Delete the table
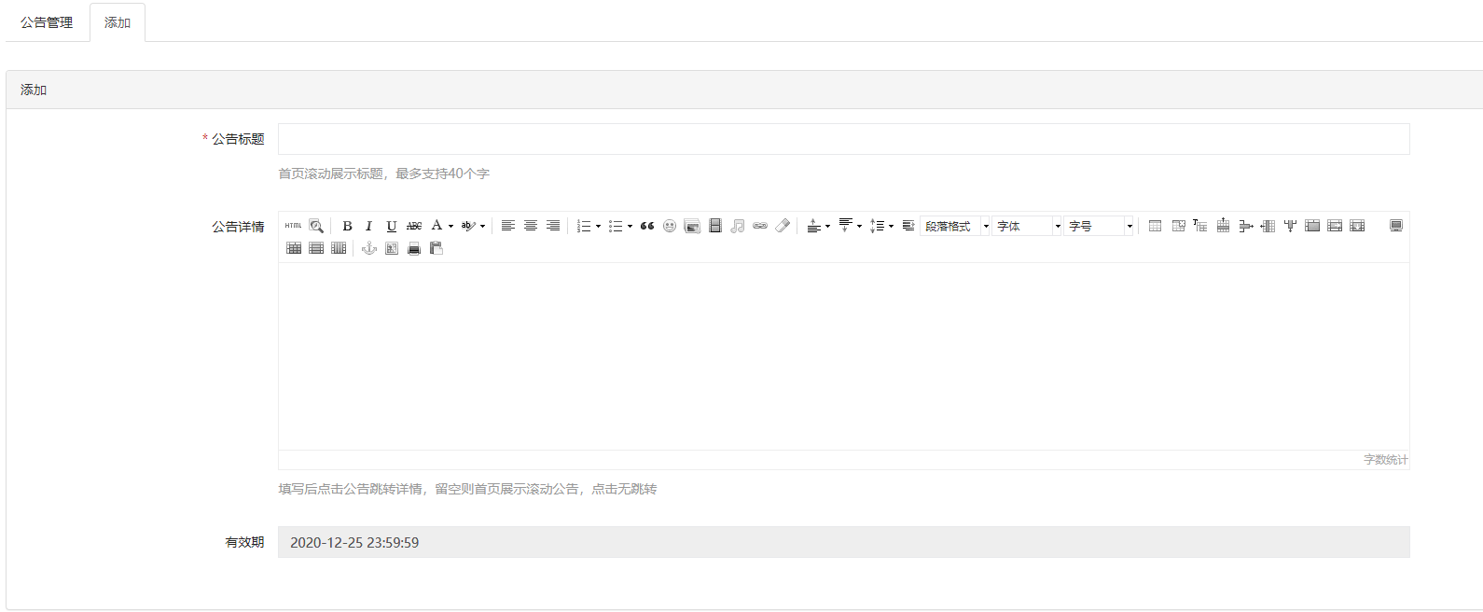1483x612 pixels. tap(1178, 226)
